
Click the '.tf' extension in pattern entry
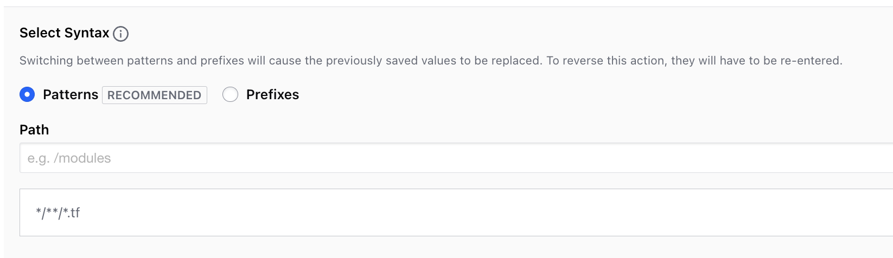point(74,212)
